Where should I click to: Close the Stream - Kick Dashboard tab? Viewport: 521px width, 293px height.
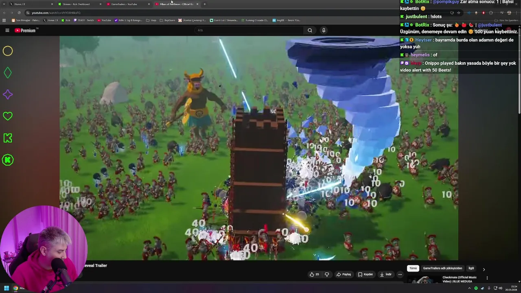pyautogui.click(x=101, y=4)
